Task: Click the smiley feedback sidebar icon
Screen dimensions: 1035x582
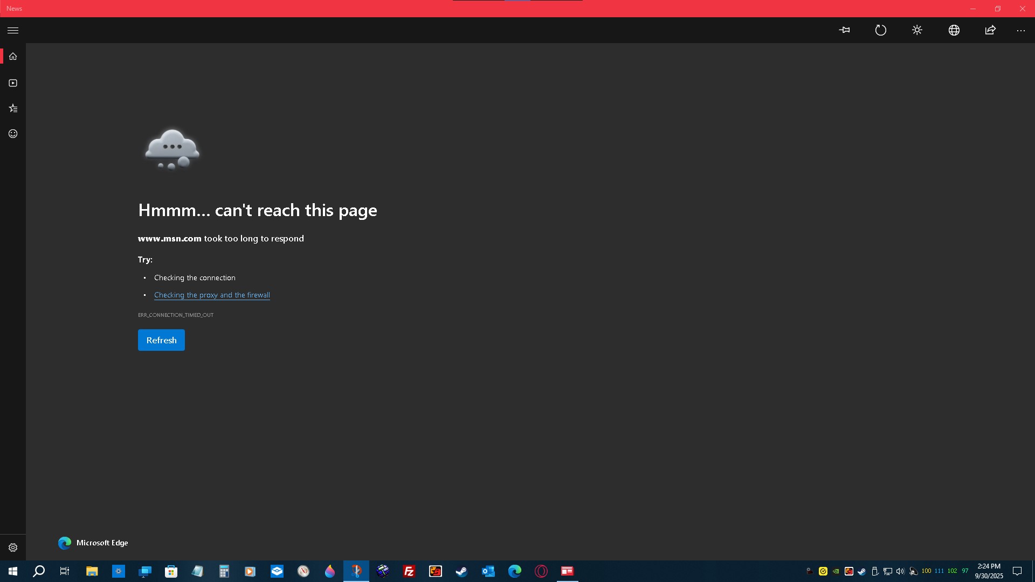Action: click(13, 134)
